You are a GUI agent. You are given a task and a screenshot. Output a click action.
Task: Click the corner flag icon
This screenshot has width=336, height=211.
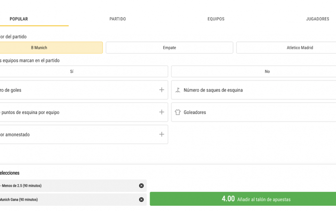coord(178,90)
